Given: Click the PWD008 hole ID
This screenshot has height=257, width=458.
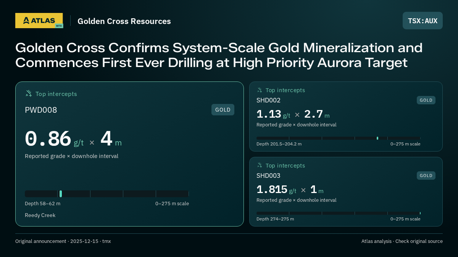Looking at the screenshot, I should pyautogui.click(x=41, y=110).
